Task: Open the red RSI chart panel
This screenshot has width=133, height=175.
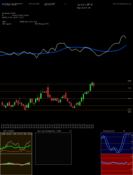Action: tap(117, 164)
